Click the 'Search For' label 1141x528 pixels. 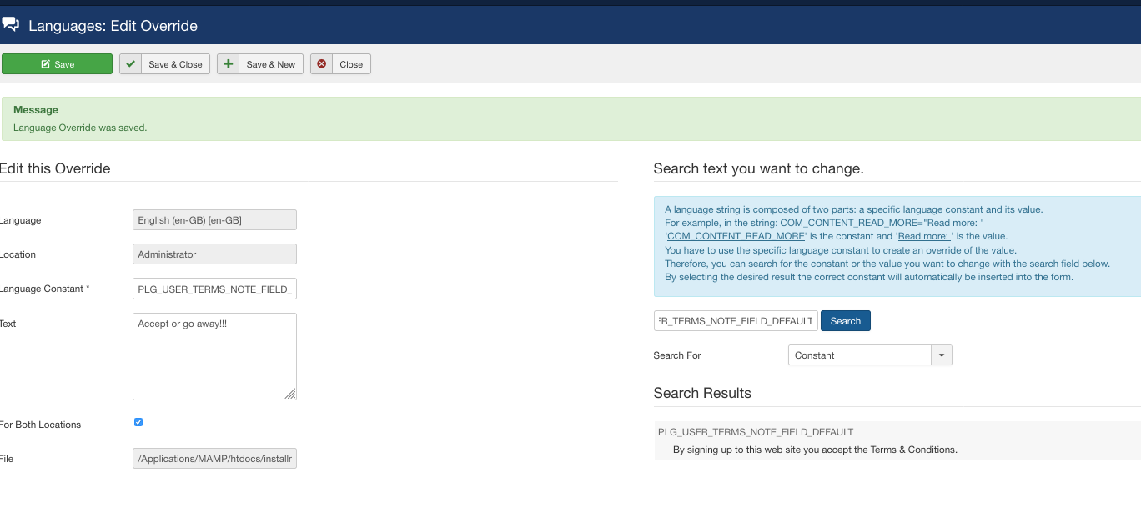click(x=677, y=355)
